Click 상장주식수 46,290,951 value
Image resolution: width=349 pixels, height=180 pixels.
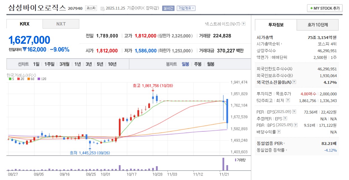327,51
